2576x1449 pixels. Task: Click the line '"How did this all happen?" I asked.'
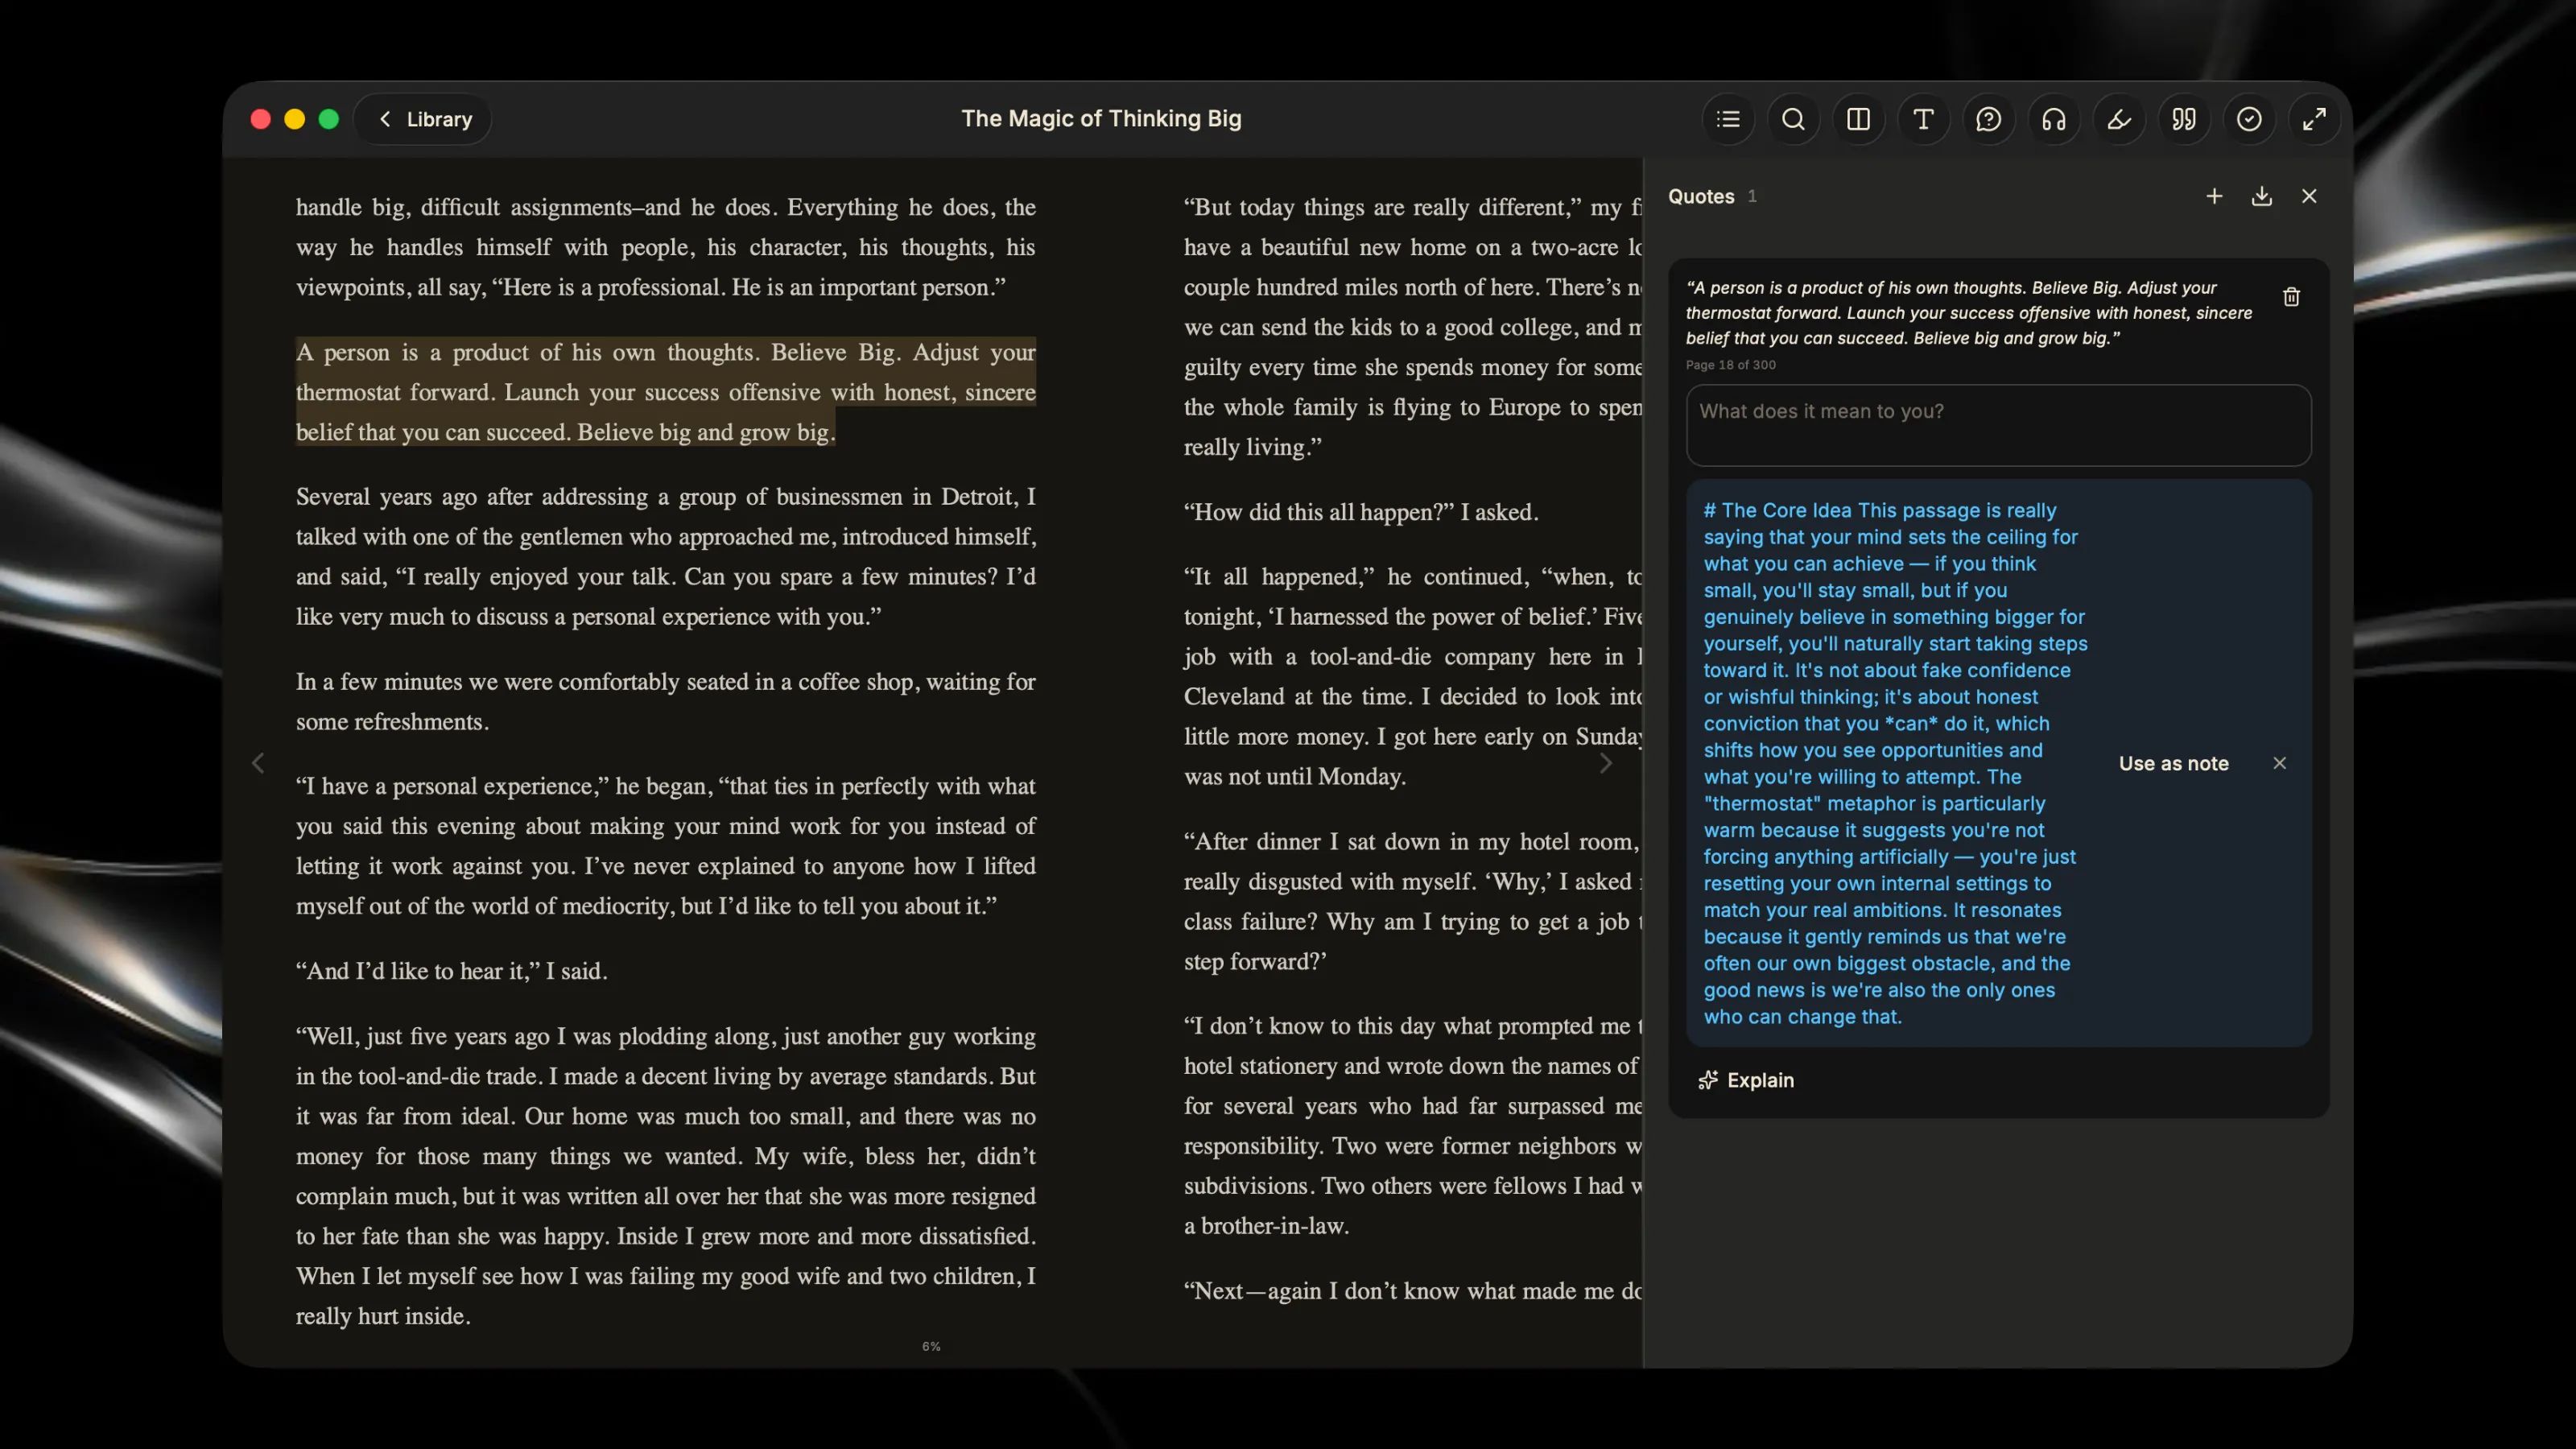click(1361, 511)
